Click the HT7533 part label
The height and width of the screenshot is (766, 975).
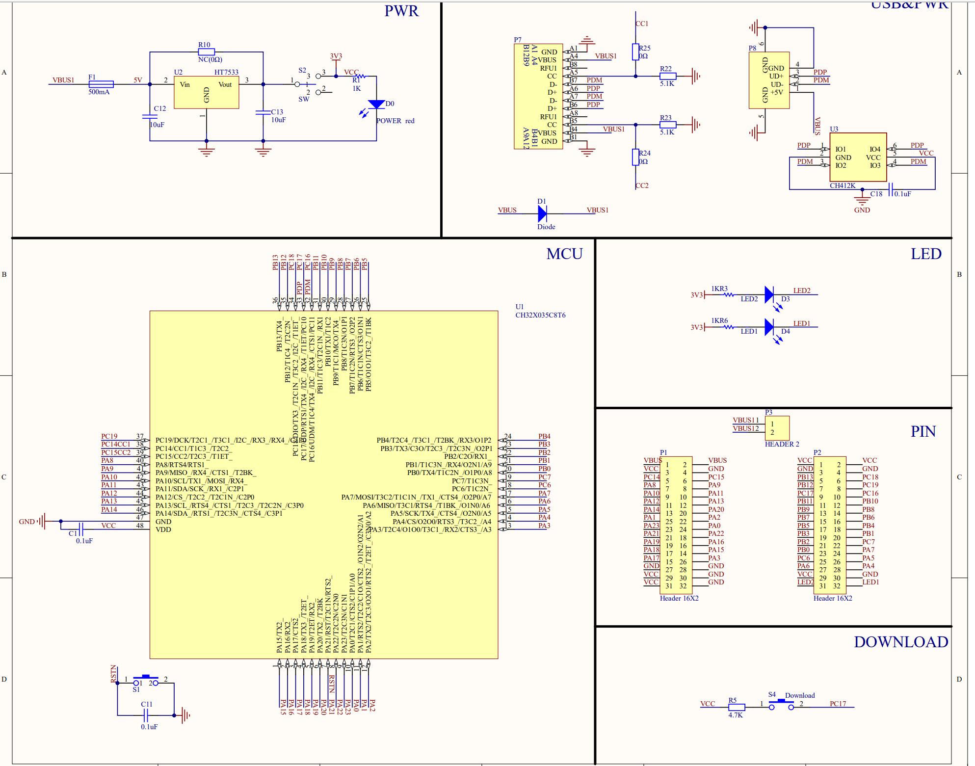[226, 72]
